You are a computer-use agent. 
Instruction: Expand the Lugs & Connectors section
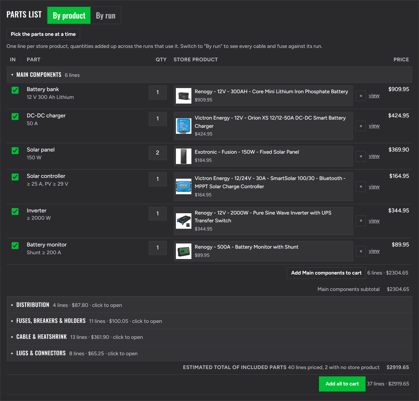click(209, 353)
